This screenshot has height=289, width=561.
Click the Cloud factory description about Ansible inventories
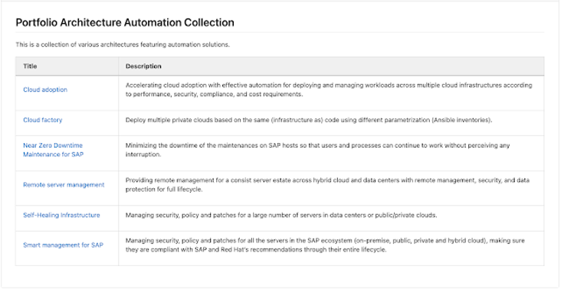point(309,120)
